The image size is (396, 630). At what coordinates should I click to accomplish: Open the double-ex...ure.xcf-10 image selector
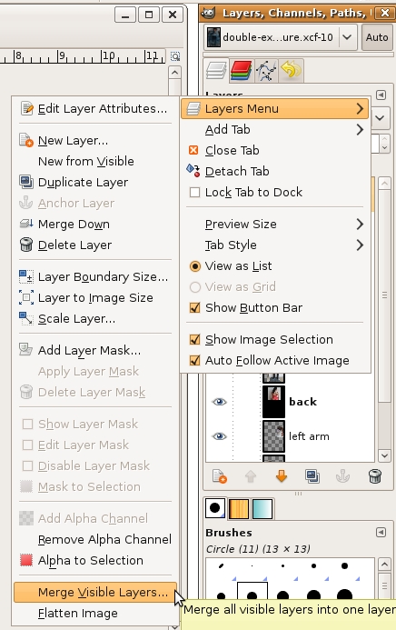(x=280, y=37)
